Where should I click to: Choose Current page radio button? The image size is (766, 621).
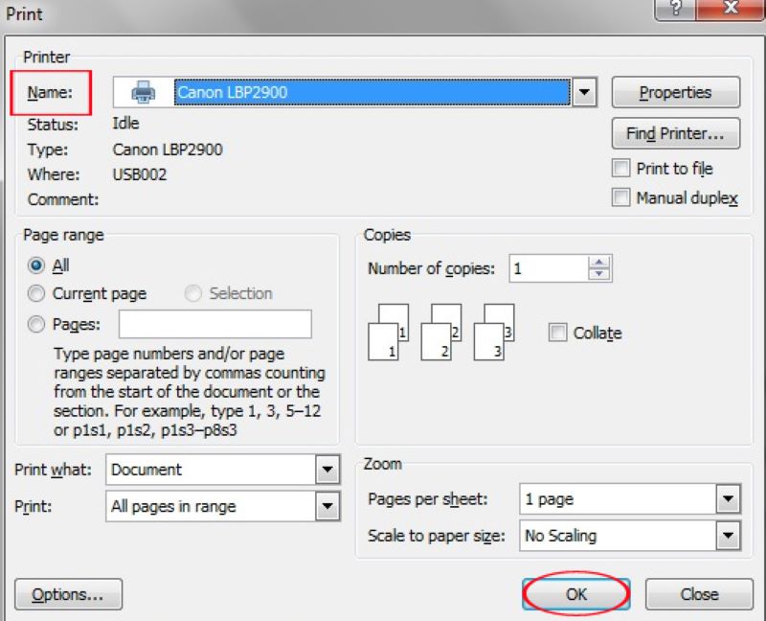[x=36, y=293]
